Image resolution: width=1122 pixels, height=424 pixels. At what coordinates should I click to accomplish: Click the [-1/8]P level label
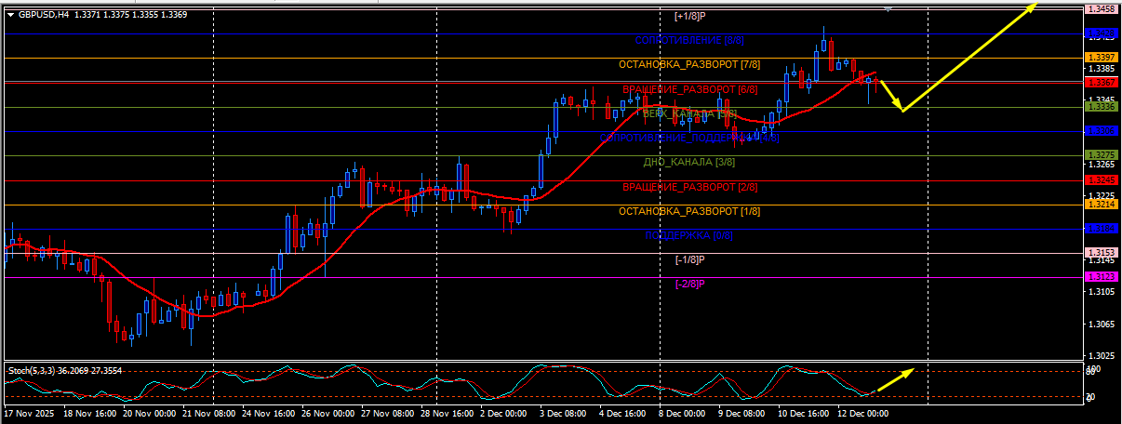click(x=689, y=260)
